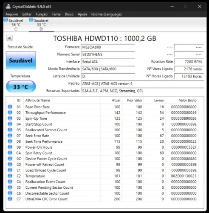Click the status orb for Throughput Performance
This screenshot has height=213, width=209.
point(10,112)
